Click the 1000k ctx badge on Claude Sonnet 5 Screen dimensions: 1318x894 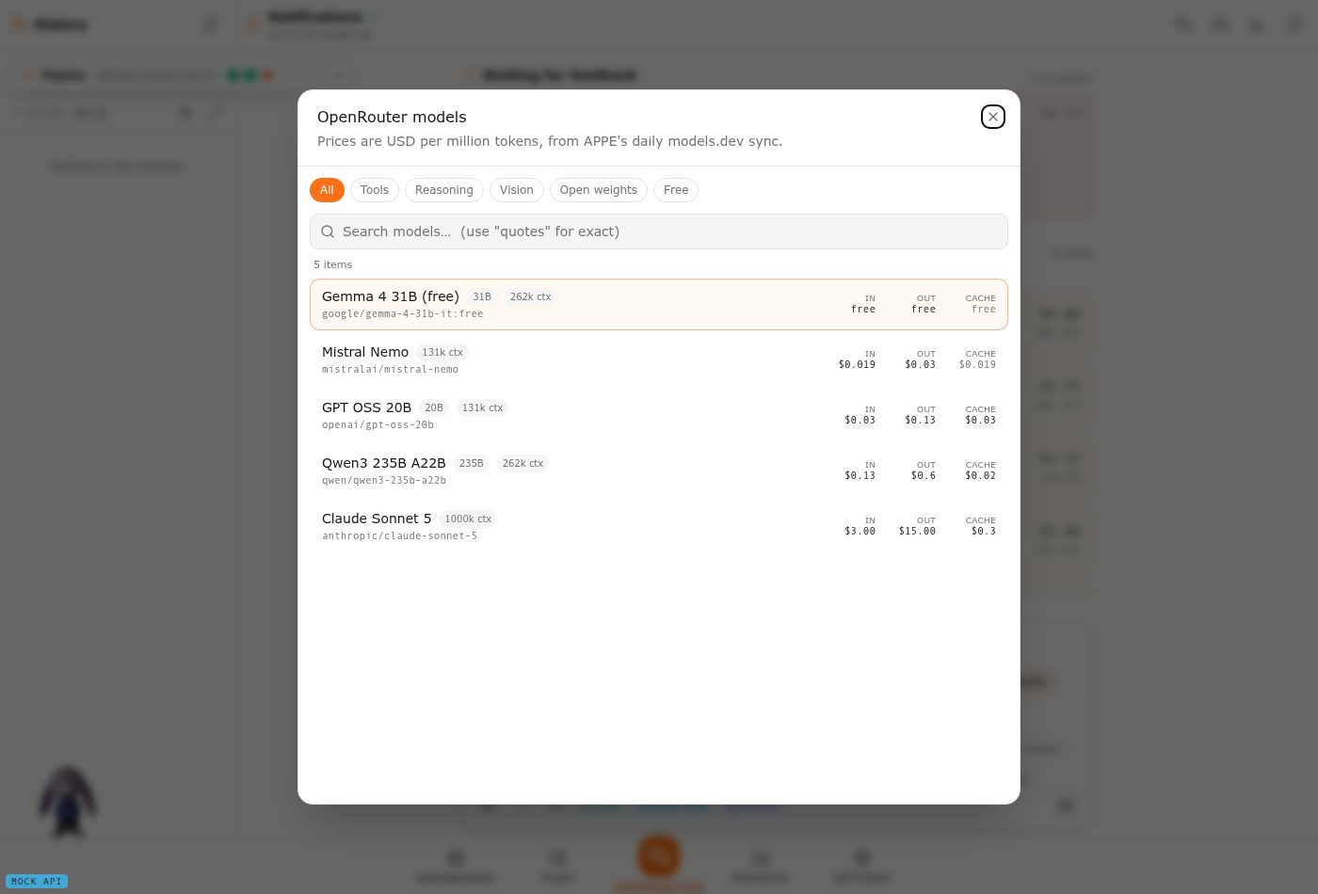[x=468, y=519]
